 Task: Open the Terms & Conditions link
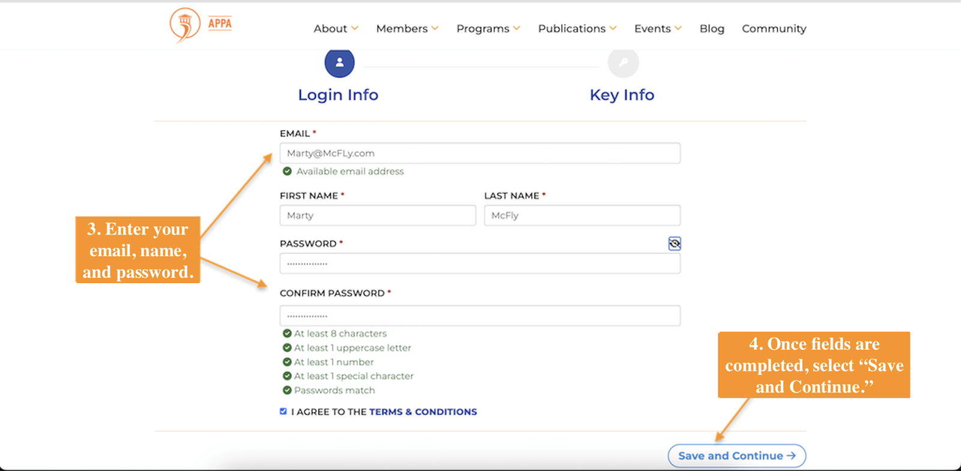pyautogui.click(x=423, y=412)
